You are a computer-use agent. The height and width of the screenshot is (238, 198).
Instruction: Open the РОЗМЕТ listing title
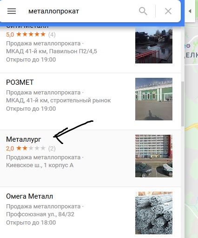(20, 82)
